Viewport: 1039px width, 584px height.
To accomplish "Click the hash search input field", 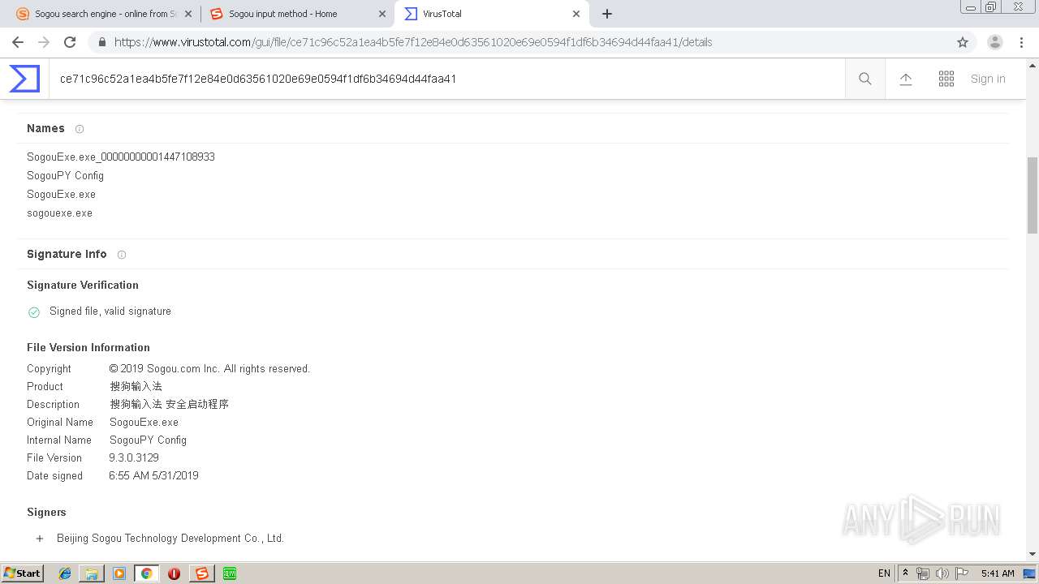I will 447,79.
